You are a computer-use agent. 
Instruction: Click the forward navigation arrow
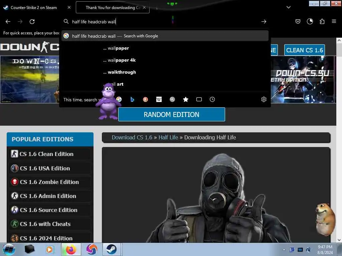tap(20, 22)
